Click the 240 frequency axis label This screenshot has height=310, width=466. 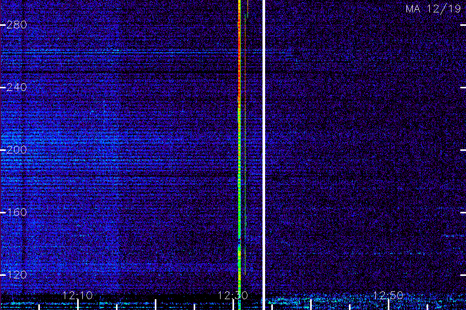(x=17, y=87)
